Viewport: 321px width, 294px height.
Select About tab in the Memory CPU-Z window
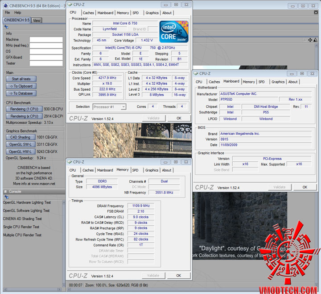pyautogui.click(x=167, y=170)
